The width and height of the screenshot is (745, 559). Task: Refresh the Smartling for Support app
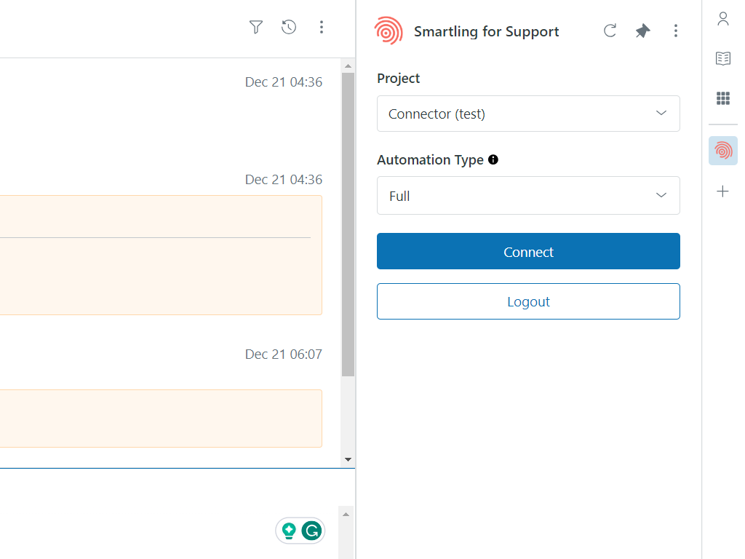click(x=610, y=31)
